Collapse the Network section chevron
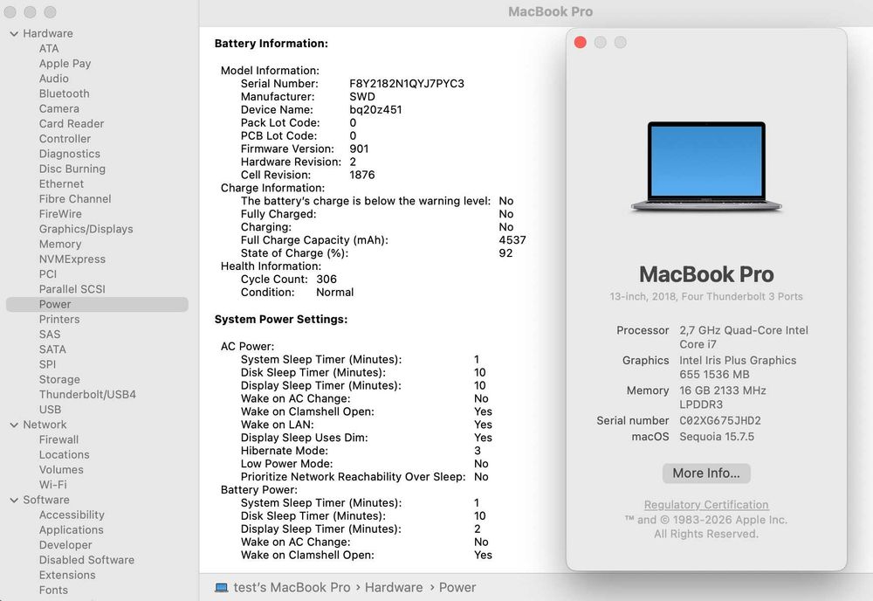The height and width of the screenshot is (601, 873). tap(14, 425)
